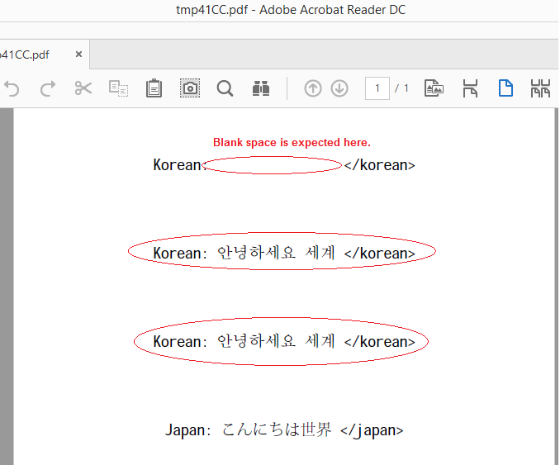Viewport: 560px width, 465px height.
Task: Click the total page count '/ 1' label
Action: (401, 88)
